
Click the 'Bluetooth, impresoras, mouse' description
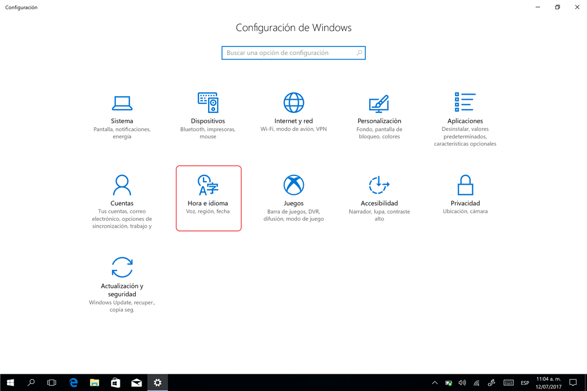(208, 133)
